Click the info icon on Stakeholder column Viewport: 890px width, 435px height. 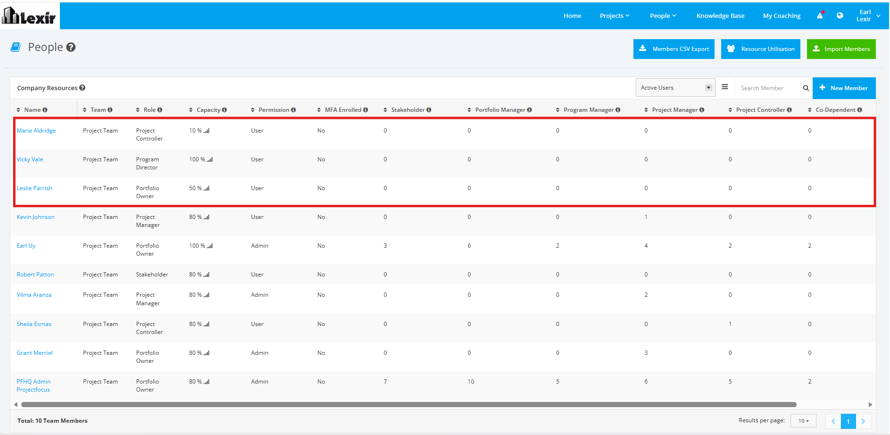pos(429,110)
